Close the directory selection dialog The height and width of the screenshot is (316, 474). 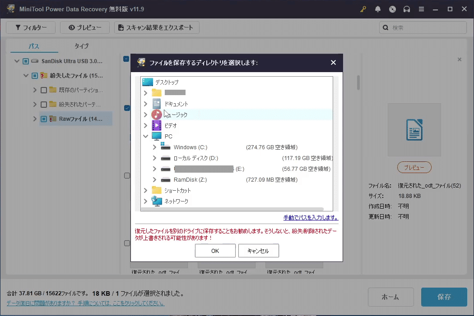pos(333,63)
